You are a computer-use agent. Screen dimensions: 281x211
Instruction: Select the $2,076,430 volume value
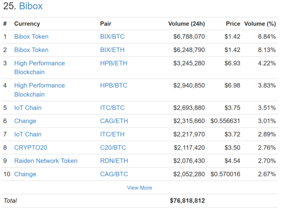coord(189,161)
